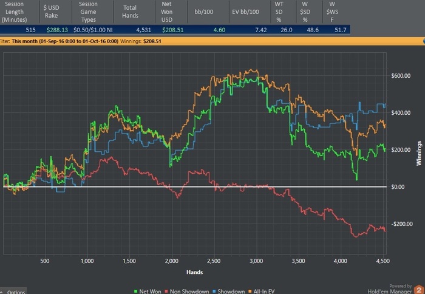Click the Hold'em Manager 2 logo icon
Screen dimensions: 425x294
(x=420, y=290)
